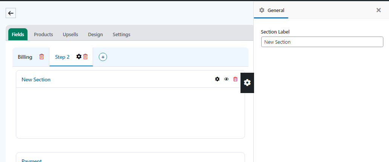389x162 pixels.
Task: Select the General tab in side panel
Action: [271, 10]
